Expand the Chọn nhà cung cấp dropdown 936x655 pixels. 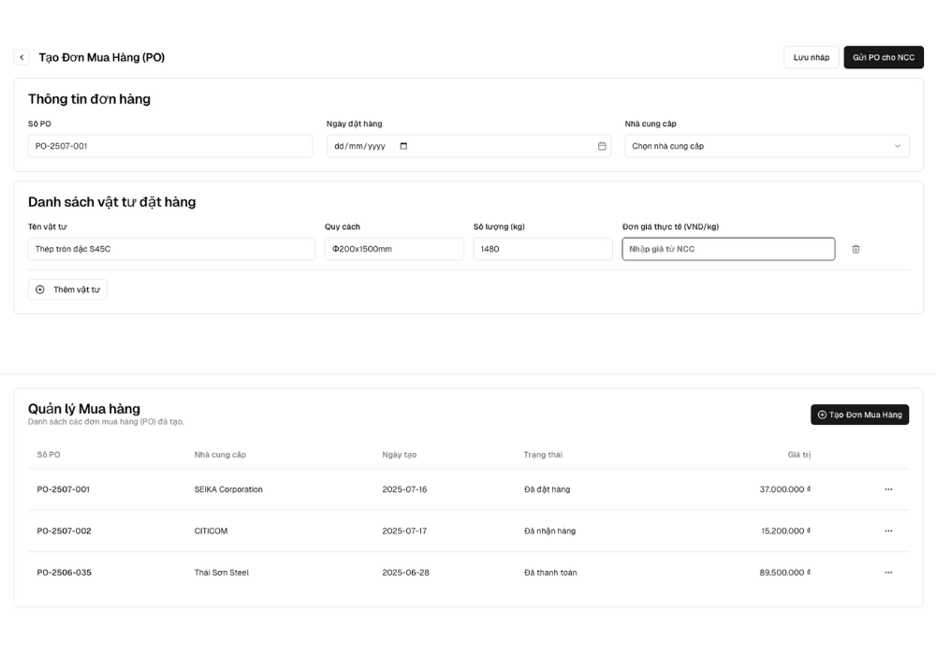768,146
